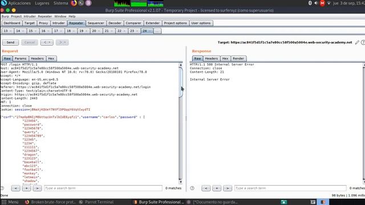Show the Request Params tab
365x205 pixels.
(x=21, y=59)
